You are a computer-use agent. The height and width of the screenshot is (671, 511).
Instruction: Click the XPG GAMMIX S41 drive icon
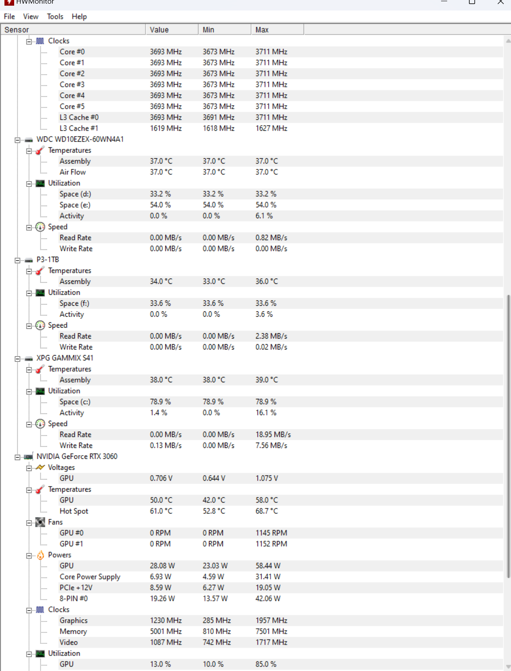[x=28, y=358]
